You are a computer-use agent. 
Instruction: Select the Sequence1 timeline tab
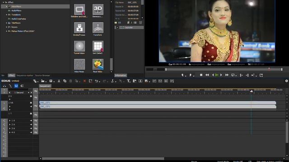coord(45,86)
